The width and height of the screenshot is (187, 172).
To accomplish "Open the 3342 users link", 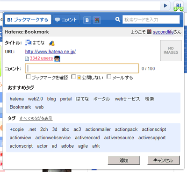I will 41,58.
